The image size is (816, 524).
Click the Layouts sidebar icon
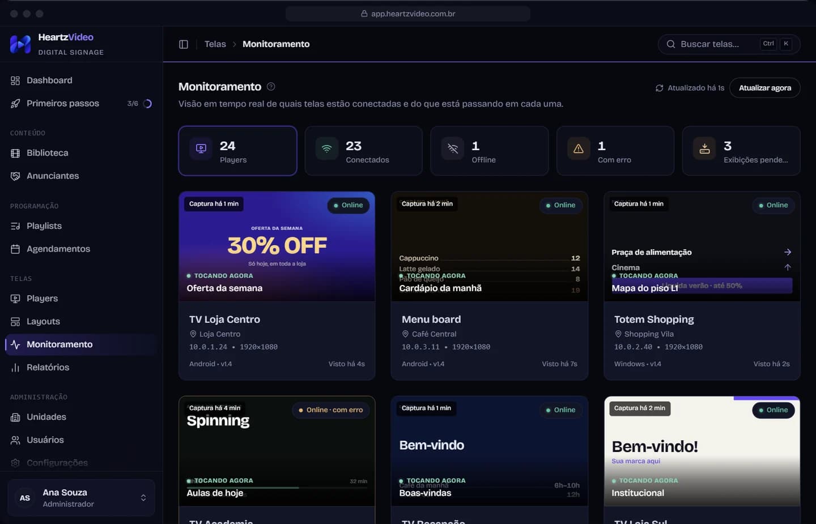pos(15,322)
